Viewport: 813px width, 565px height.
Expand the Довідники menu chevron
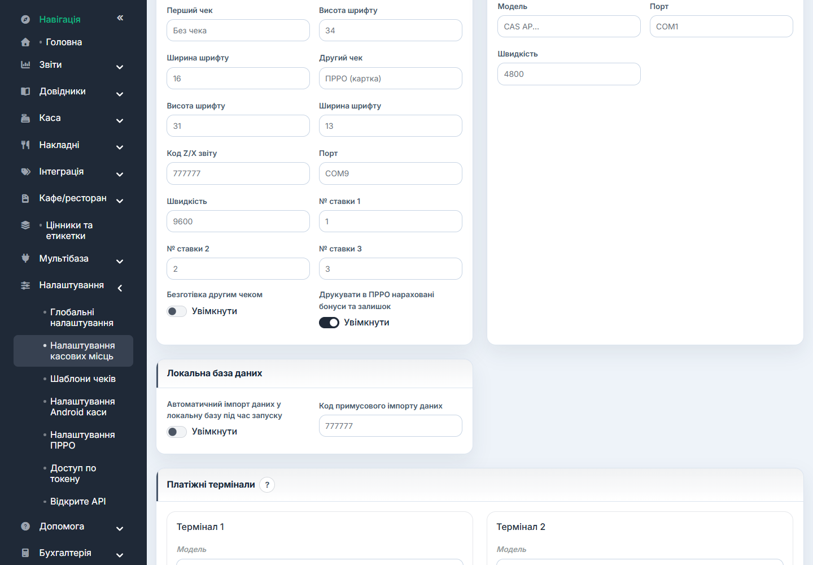pos(120,94)
